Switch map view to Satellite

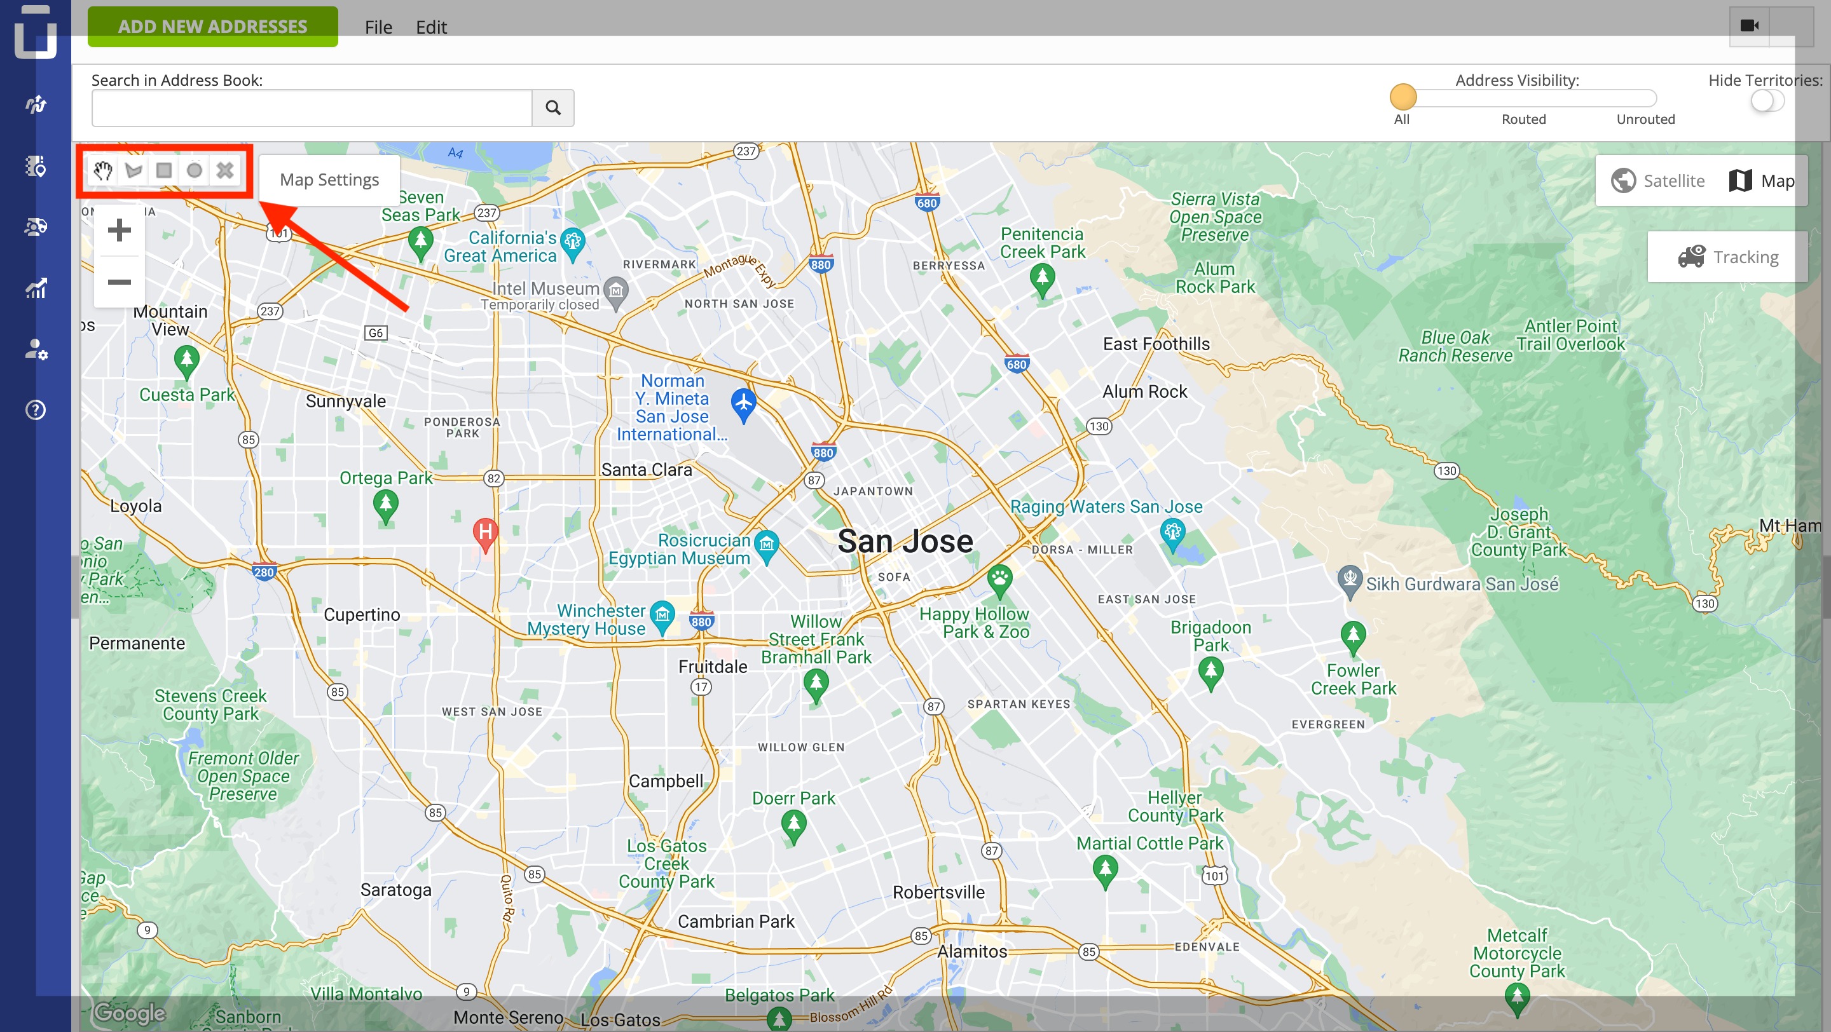click(x=1658, y=181)
